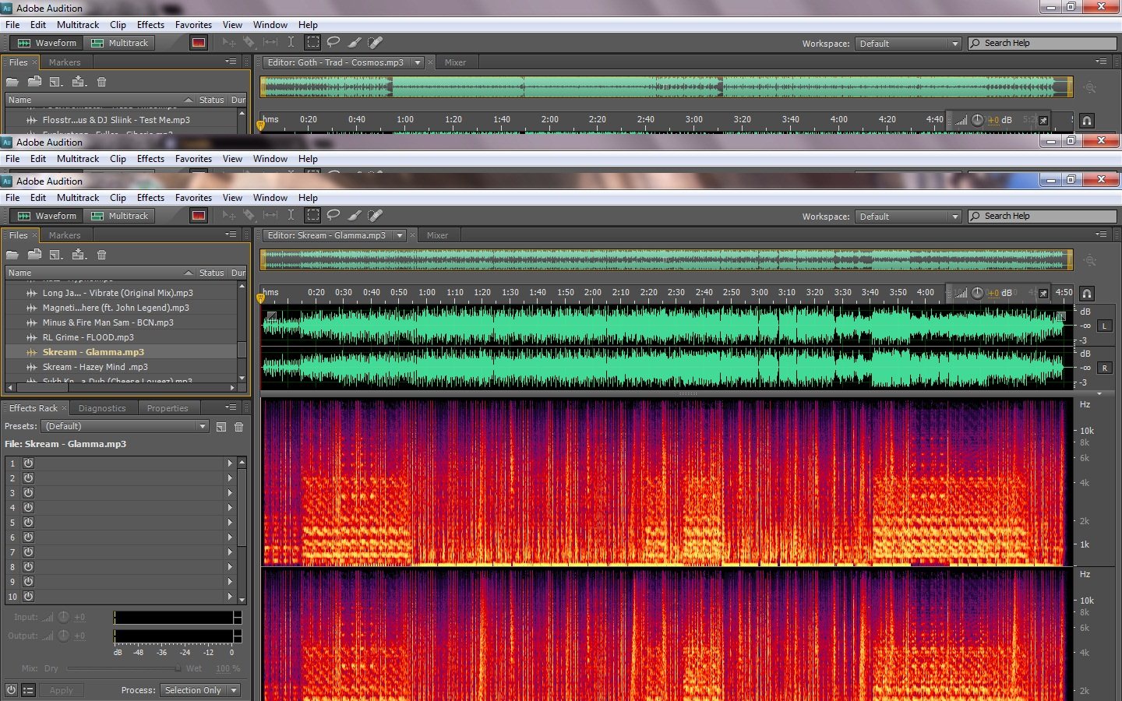Open Effects menu in Skream window
Image resolution: width=1122 pixels, height=701 pixels.
150,198
